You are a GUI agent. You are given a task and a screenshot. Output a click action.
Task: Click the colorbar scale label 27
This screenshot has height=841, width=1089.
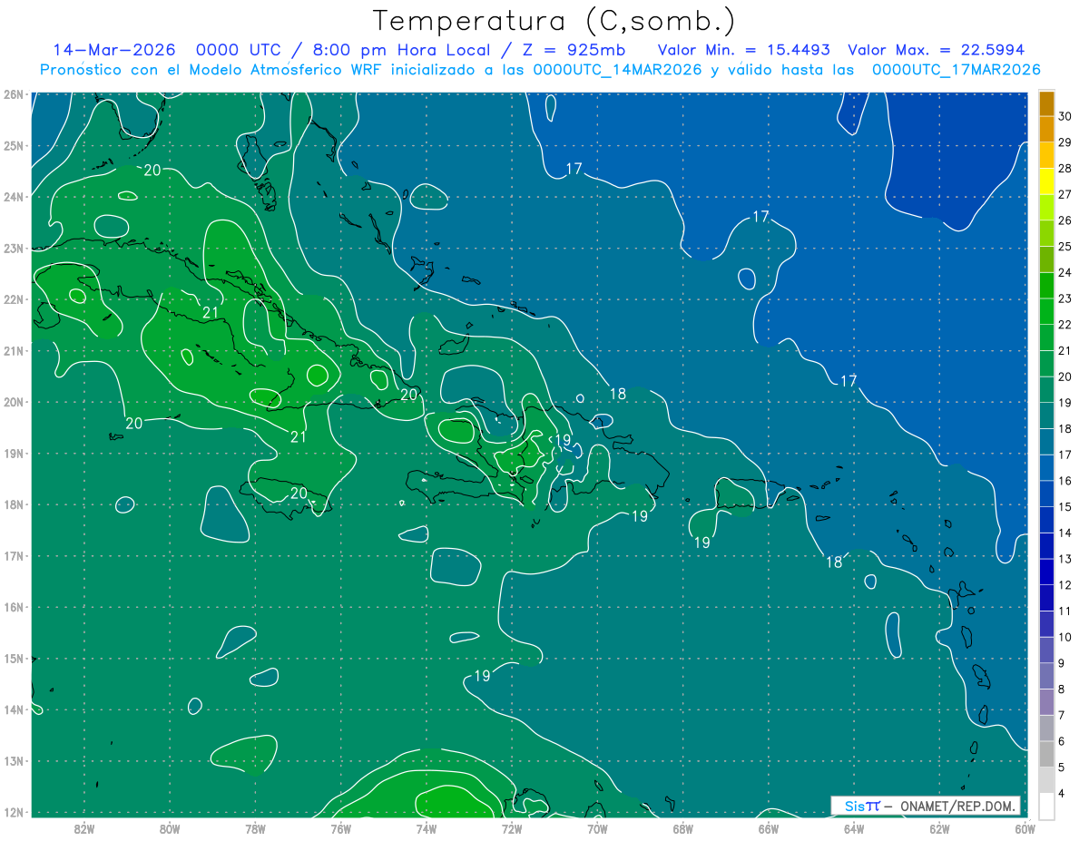[1064, 194]
